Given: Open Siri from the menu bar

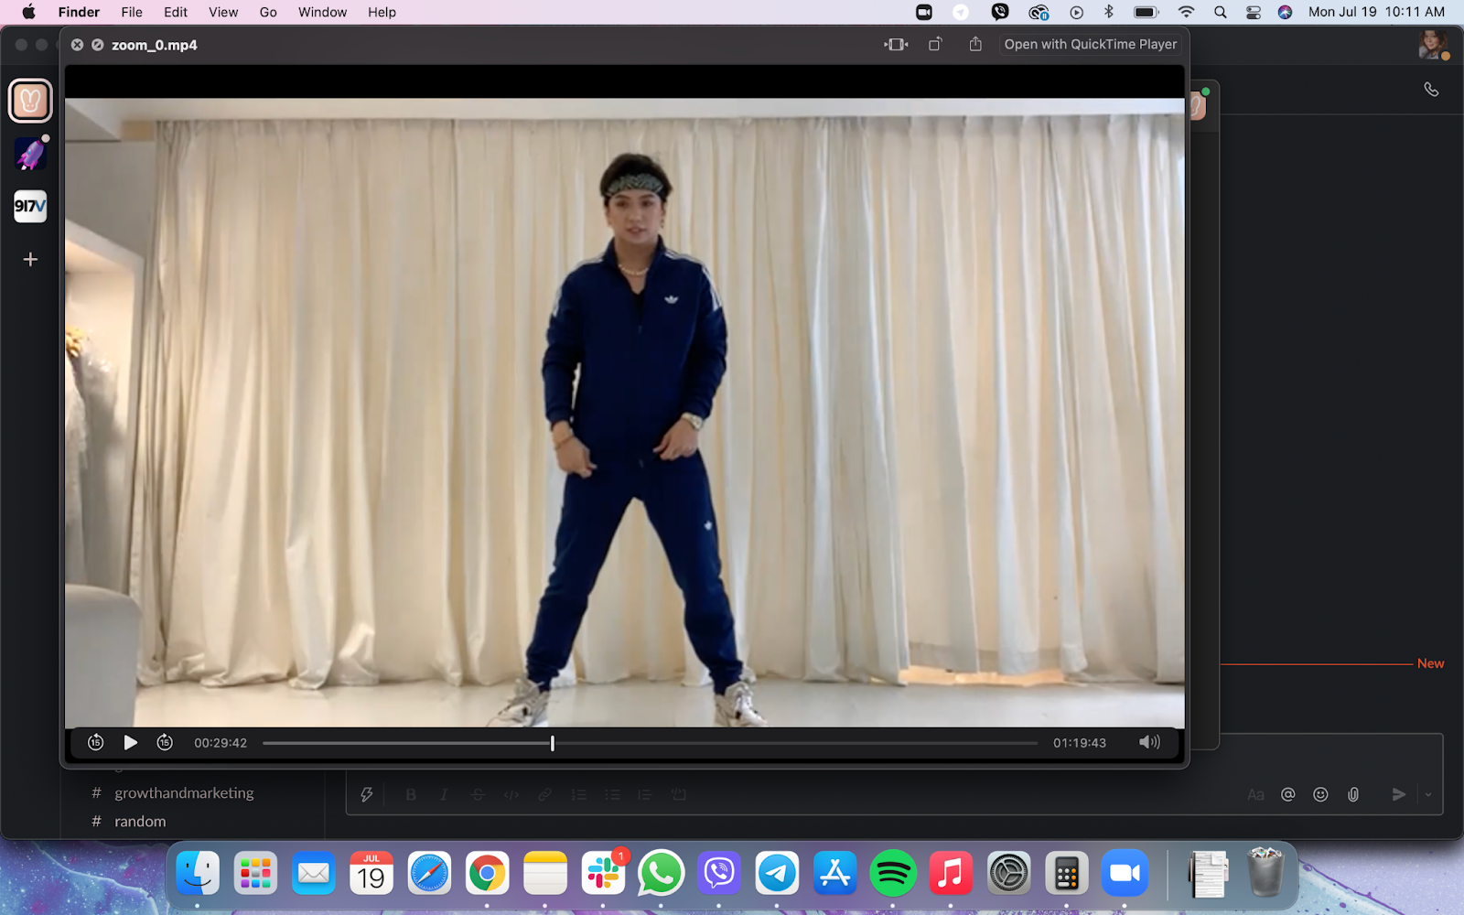Looking at the screenshot, I should [x=1285, y=12].
